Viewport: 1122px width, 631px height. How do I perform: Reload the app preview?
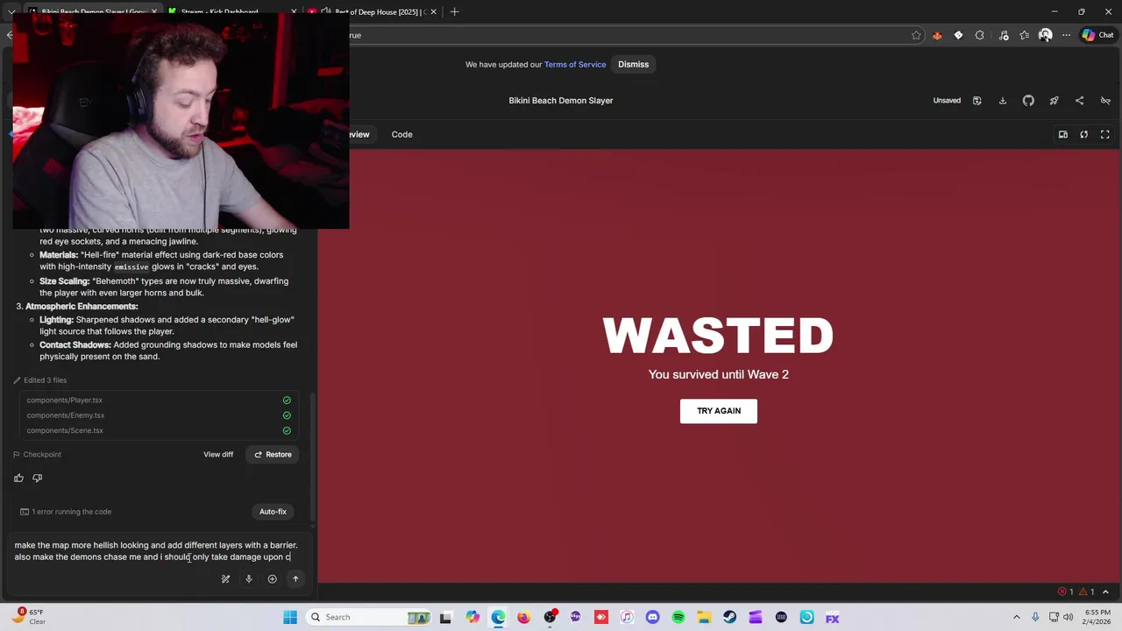pos(1083,134)
